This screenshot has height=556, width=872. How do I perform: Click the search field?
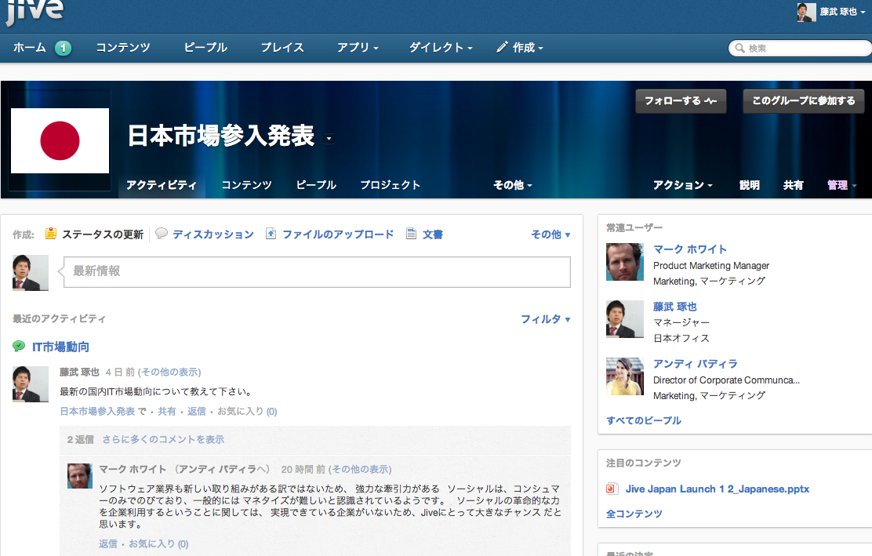tap(801, 49)
